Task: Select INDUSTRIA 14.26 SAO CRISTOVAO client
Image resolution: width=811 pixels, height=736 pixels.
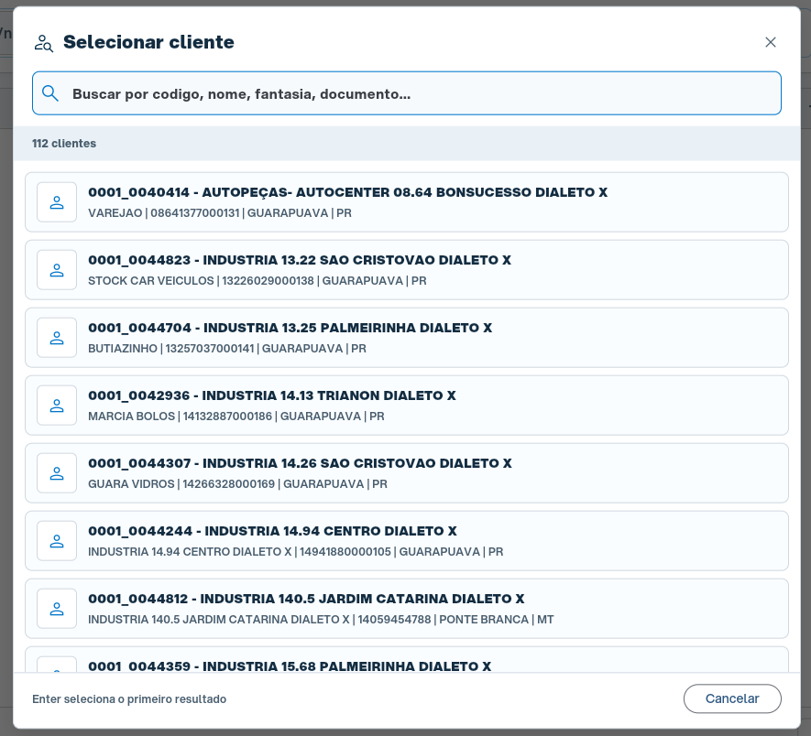Action: click(407, 473)
